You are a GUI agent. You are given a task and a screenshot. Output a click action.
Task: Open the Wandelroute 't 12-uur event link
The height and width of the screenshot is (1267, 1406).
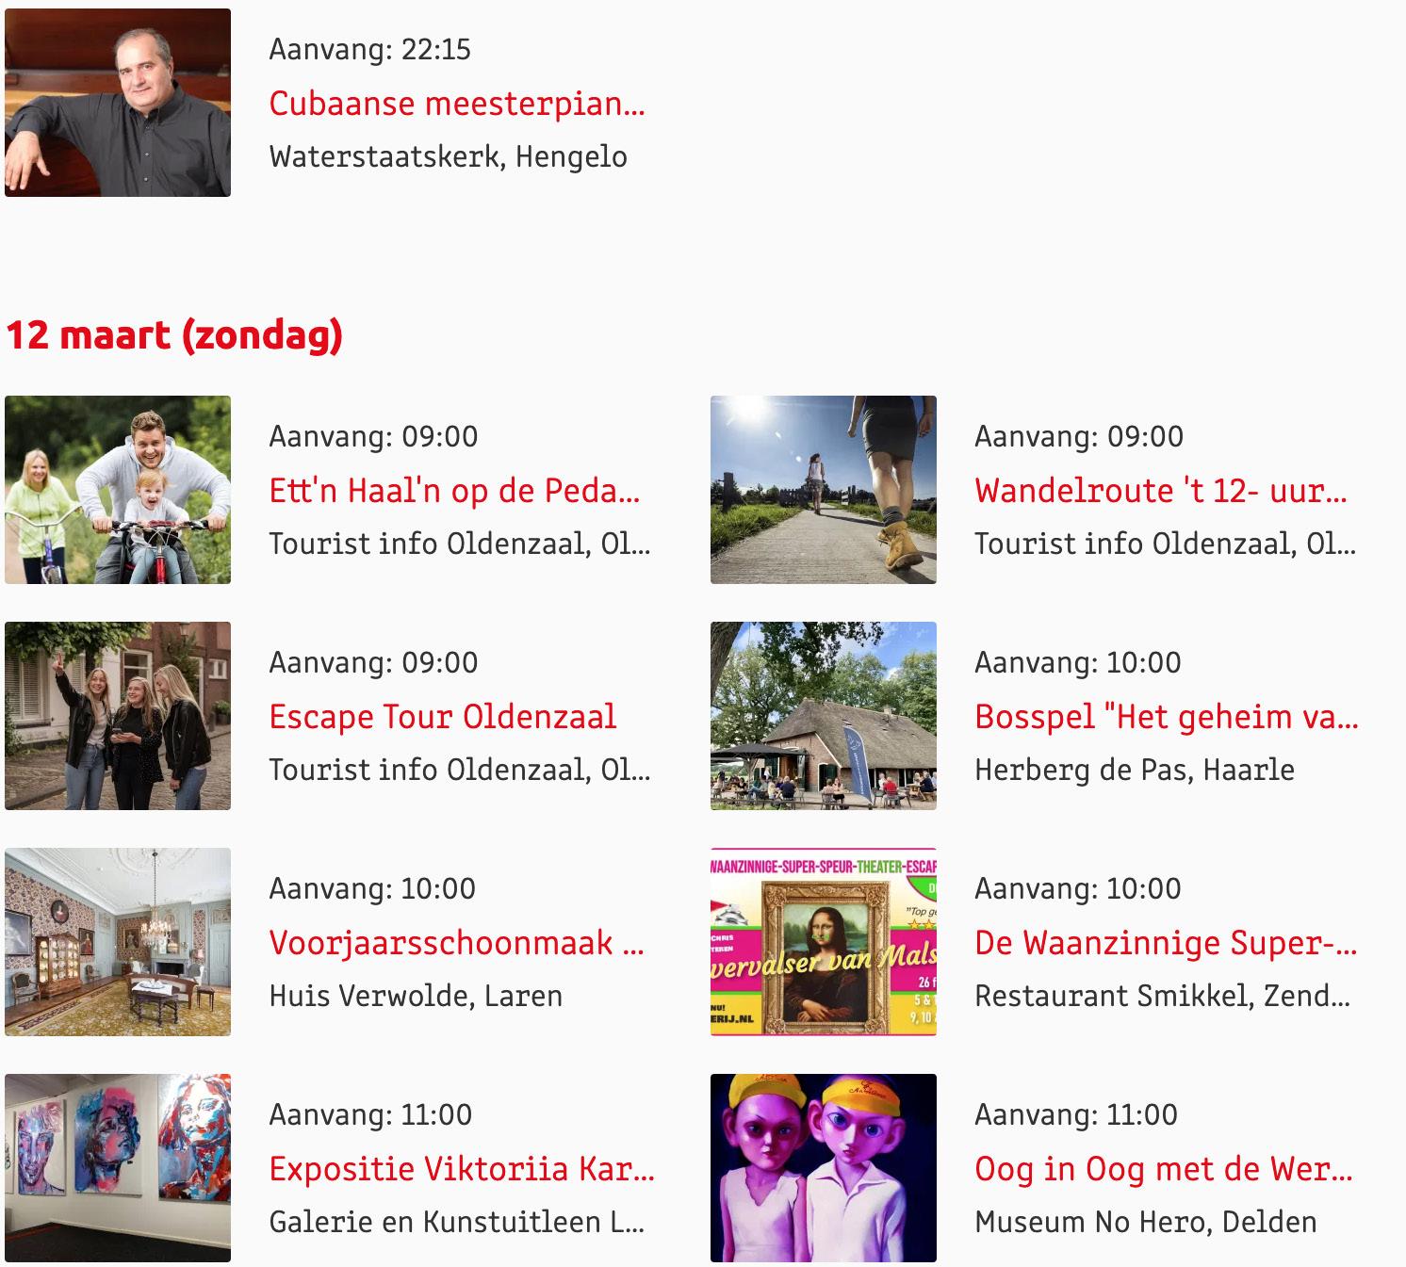point(1161,491)
